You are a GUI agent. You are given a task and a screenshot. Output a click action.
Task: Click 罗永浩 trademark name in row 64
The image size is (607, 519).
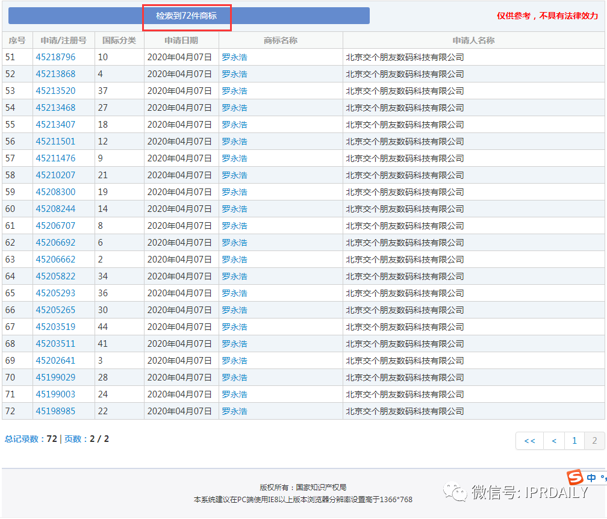click(x=235, y=276)
